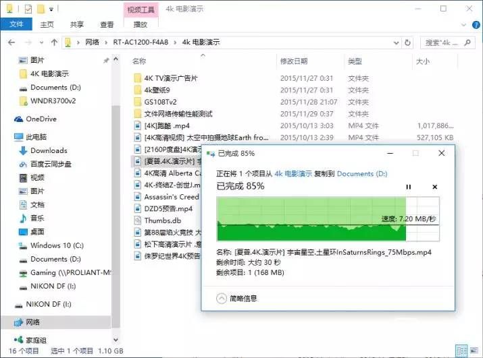Image resolution: width=483 pixels, height=358 pixels.
Task: Click the Documents (D:) destination link
Action: coord(362,174)
